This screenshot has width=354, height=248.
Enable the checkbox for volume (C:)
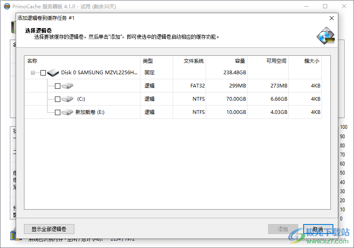pos(57,99)
